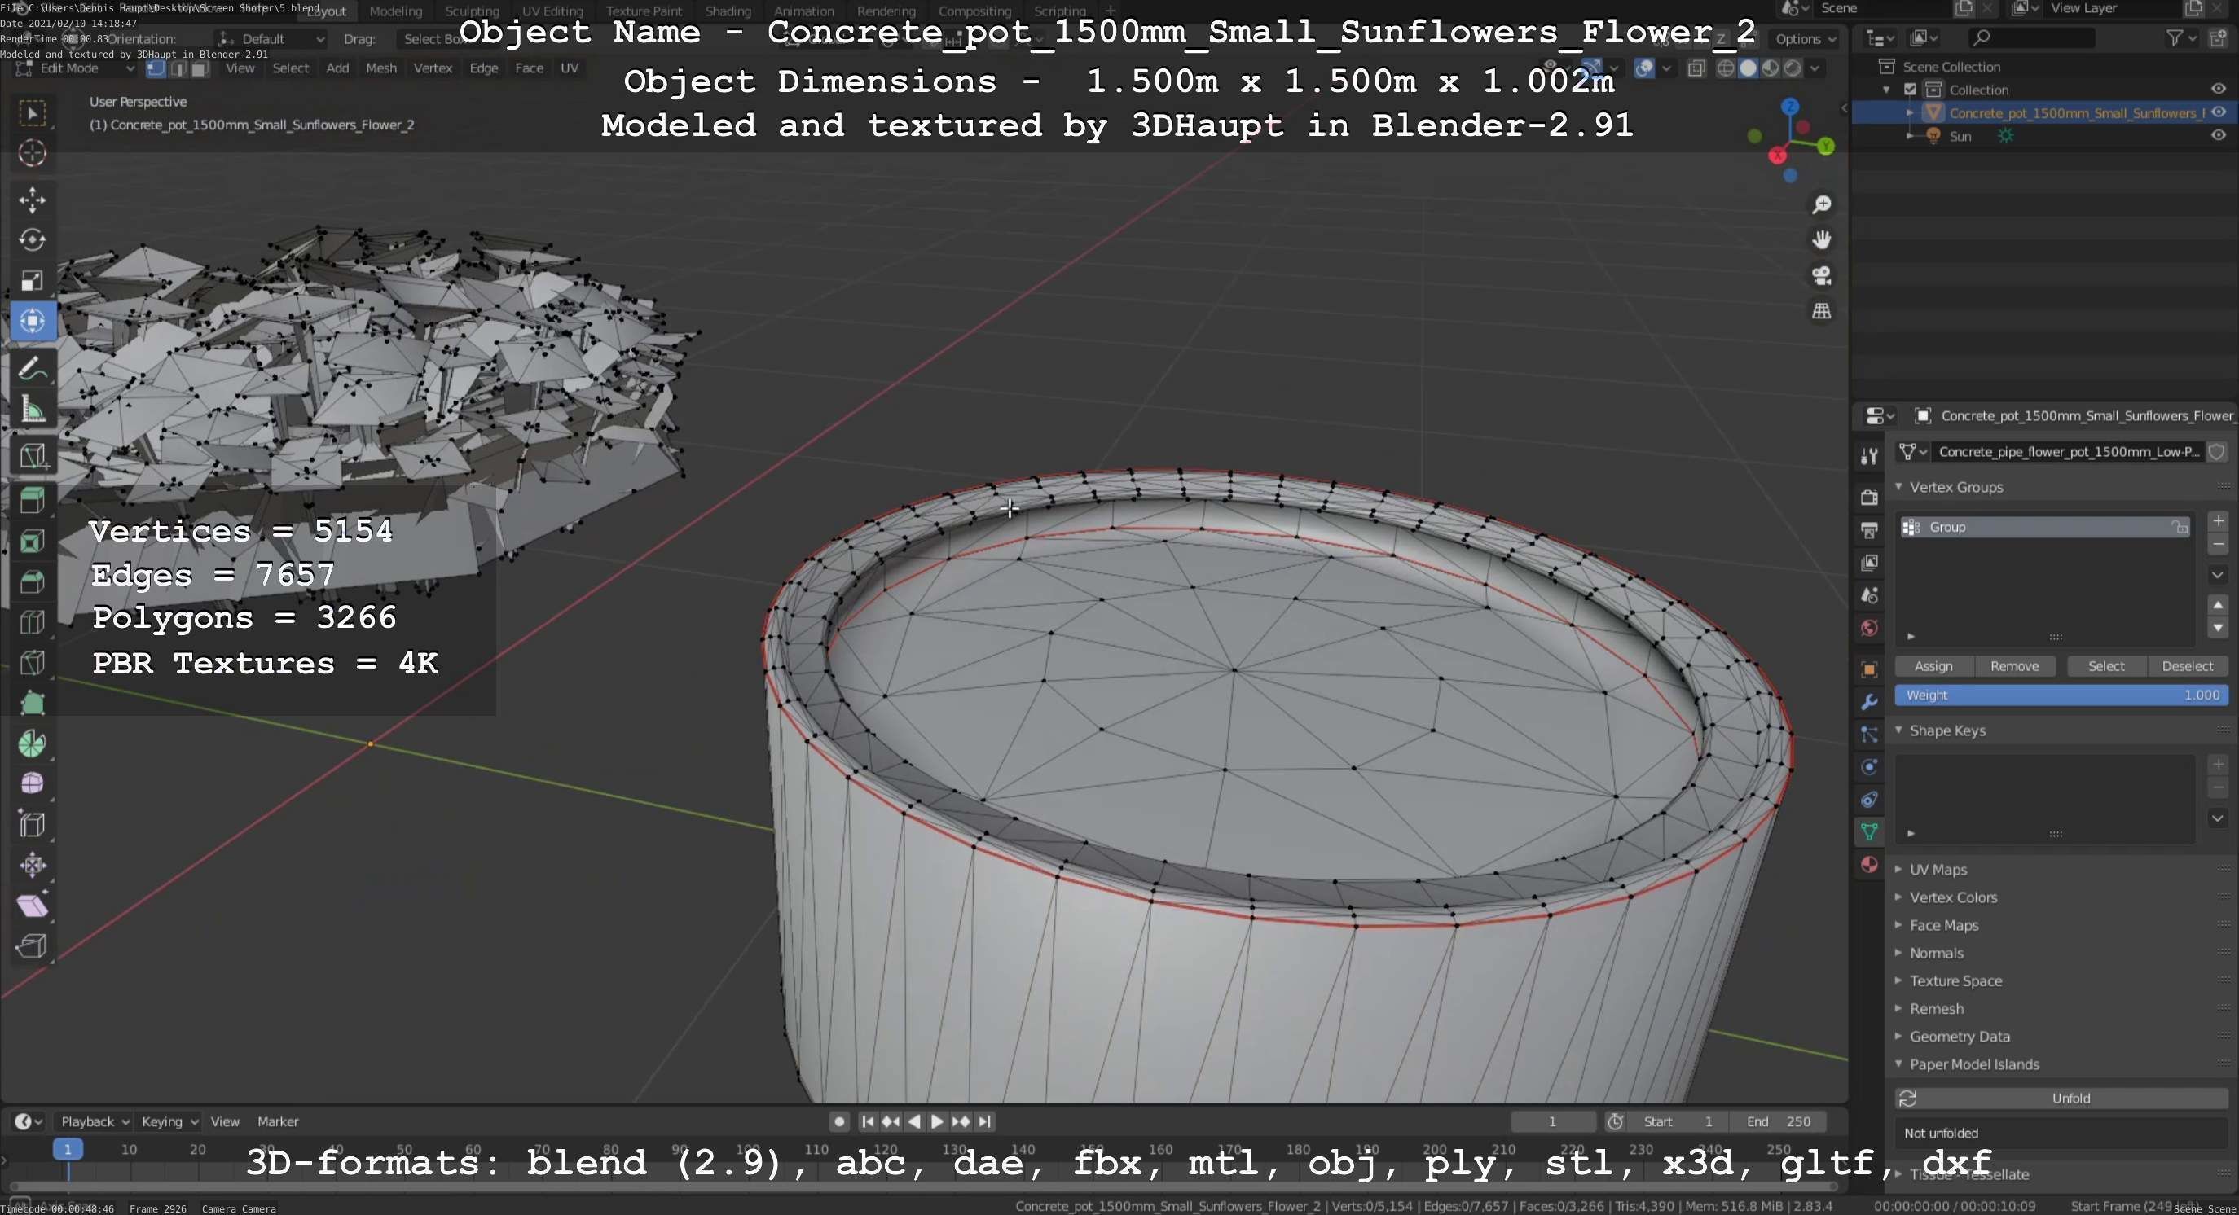The width and height of the screenshot is (2239, 1215).
Task: Select the 3D Cursor tool
Action: (x=32, y=153)
